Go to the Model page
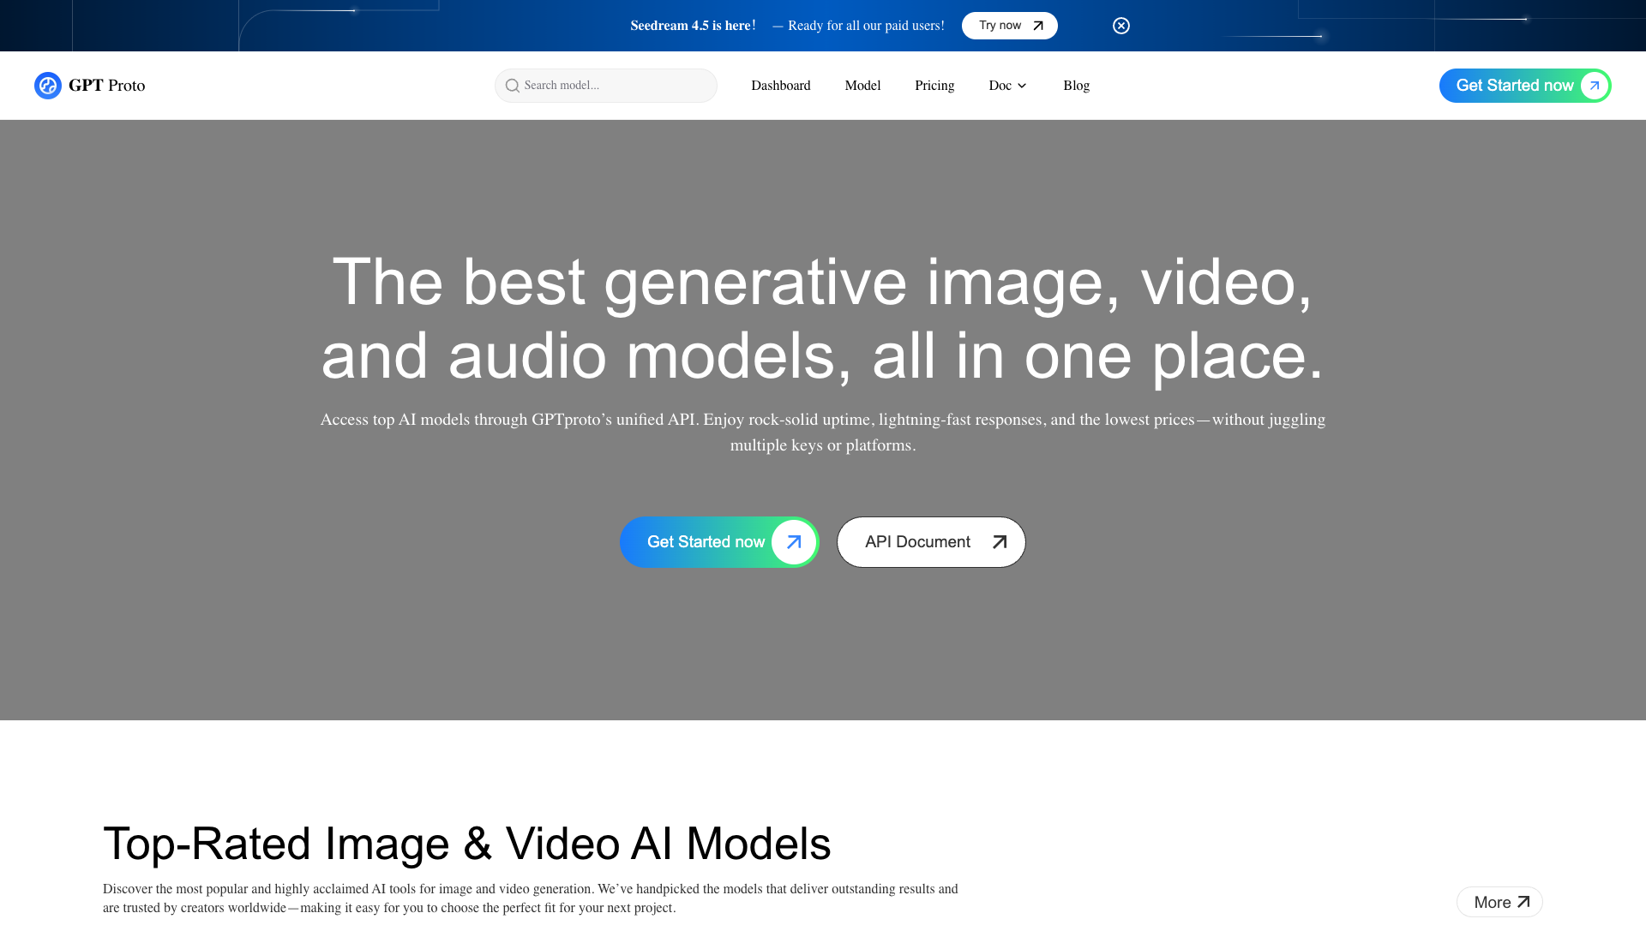1646x925 pixels. [x=862, y=86]
